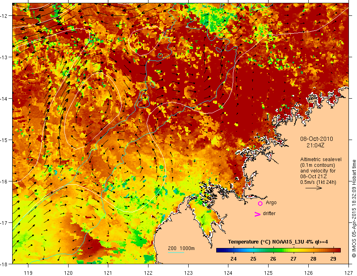Click the longitude axis label 120

(x=68, y=273)
